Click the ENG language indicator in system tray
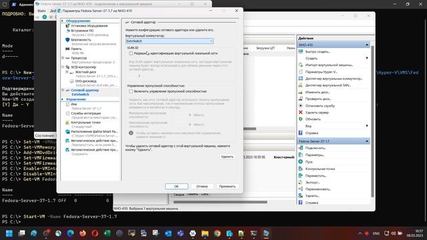The width and height of the screenshot is (427, 240). point(376,233)
